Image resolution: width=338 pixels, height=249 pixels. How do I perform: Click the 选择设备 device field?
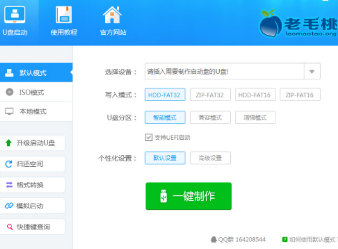[224, 72]
